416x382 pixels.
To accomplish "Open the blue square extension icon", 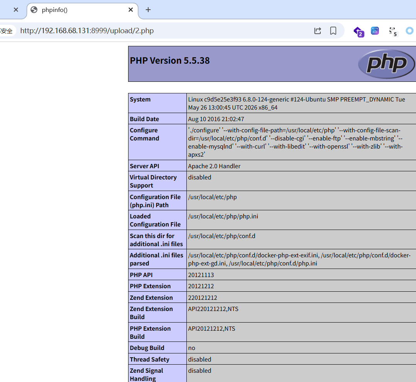I will click(375, 31).
